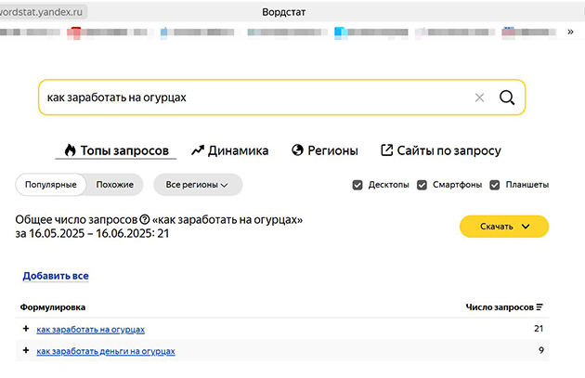
Task: Click the flame icon of Топы запросов
Action: 70,150
